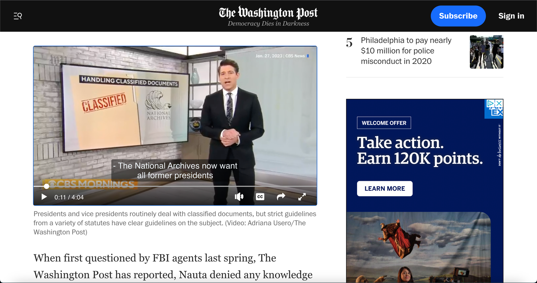Open the Sign in link
537x283 pixels.
click(x=511, y=16)
